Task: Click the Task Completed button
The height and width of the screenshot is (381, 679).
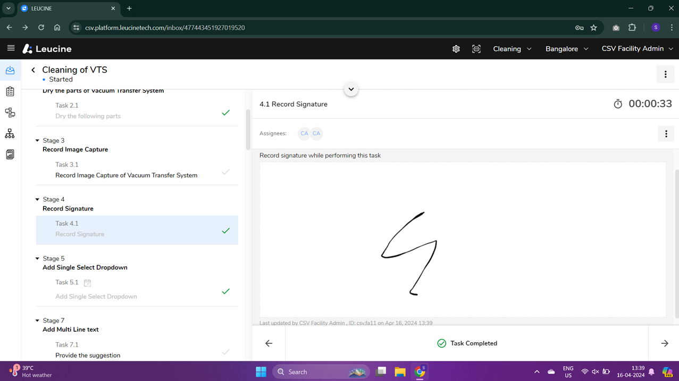Action: [x=467, y=343]
